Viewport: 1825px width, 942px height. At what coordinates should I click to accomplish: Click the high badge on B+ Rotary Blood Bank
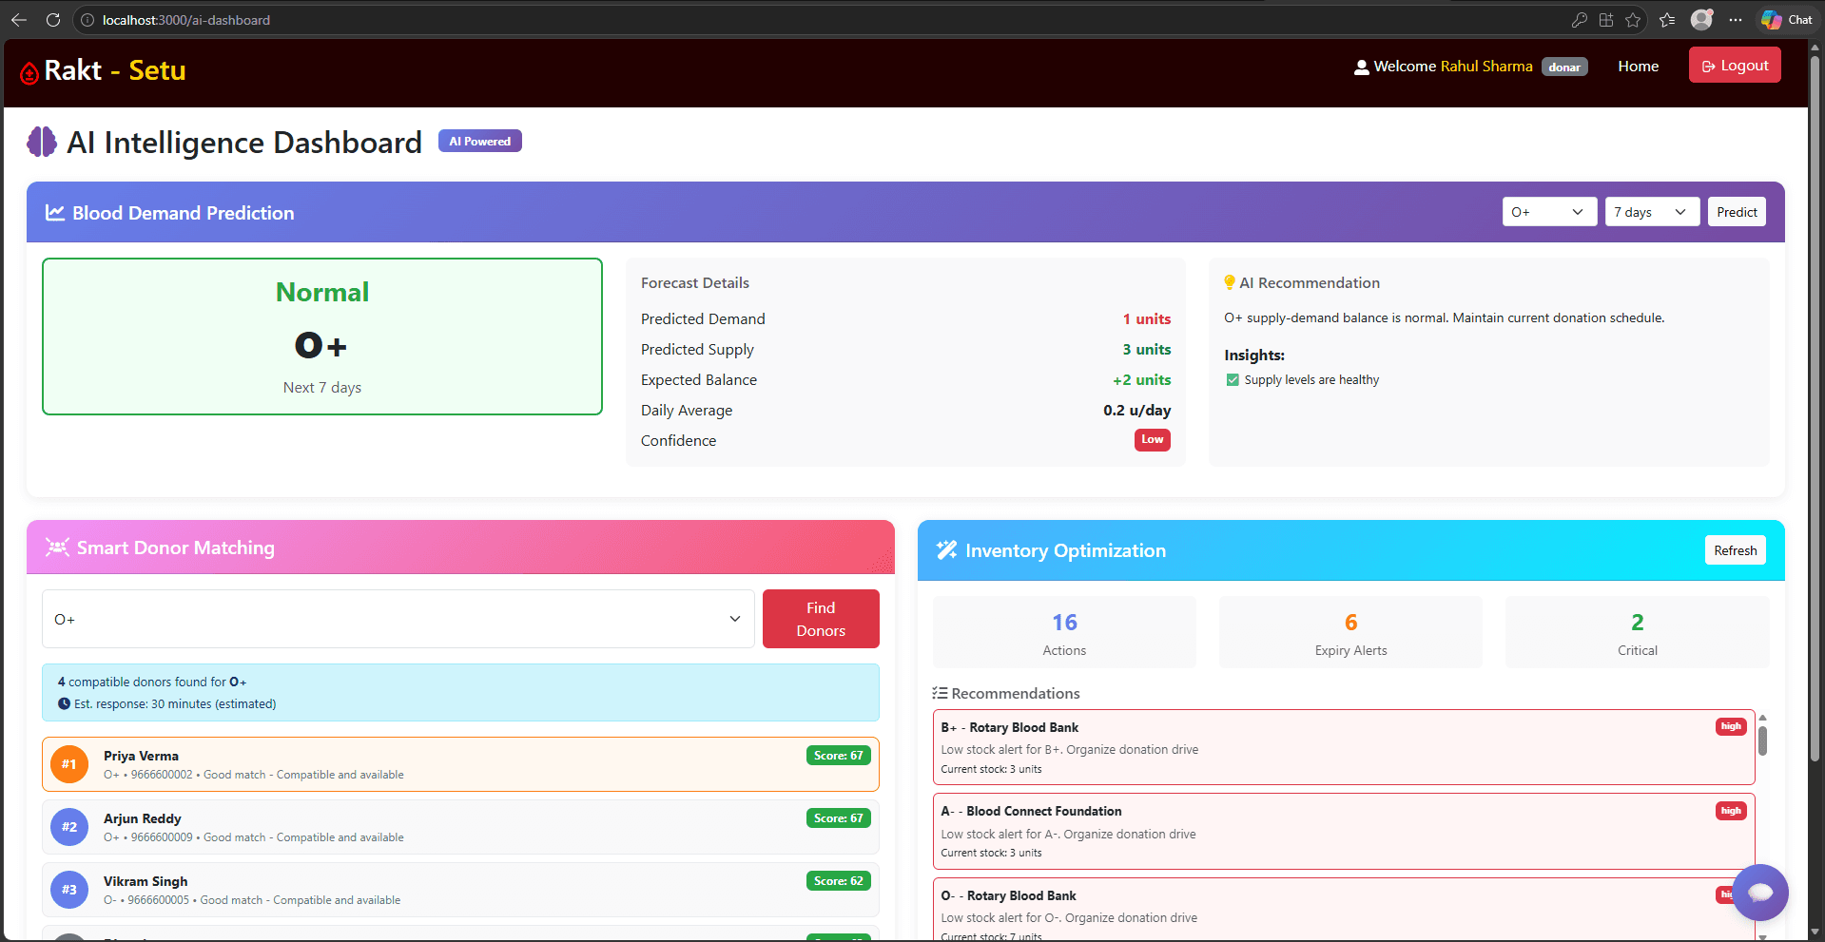pyautogui.click(x=1731, y=726)
